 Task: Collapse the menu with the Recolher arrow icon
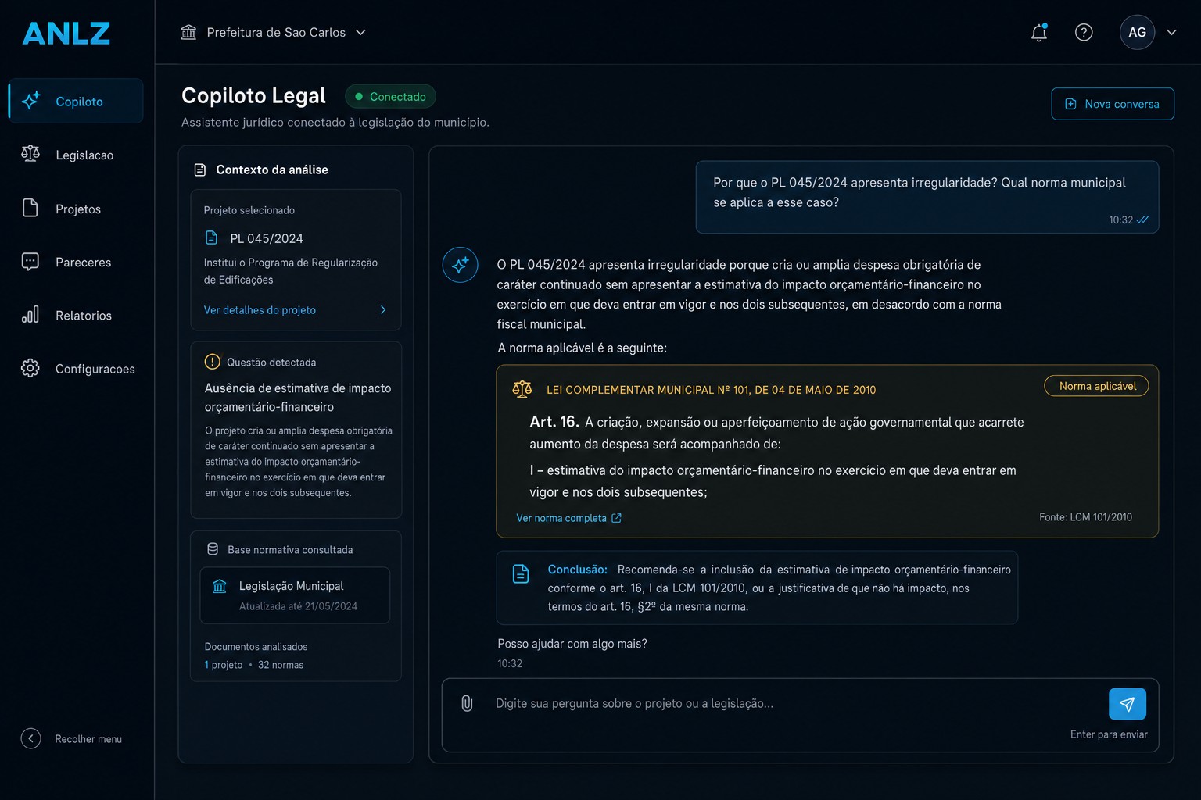30,738
